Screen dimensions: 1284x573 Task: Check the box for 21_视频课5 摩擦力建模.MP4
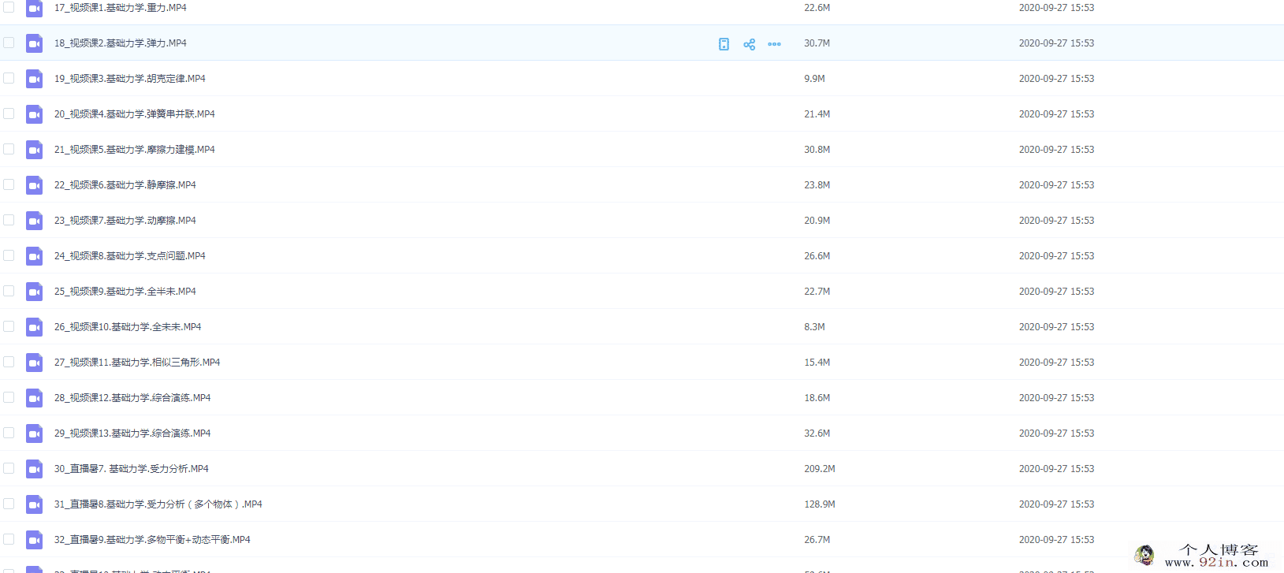coord(9,149)
